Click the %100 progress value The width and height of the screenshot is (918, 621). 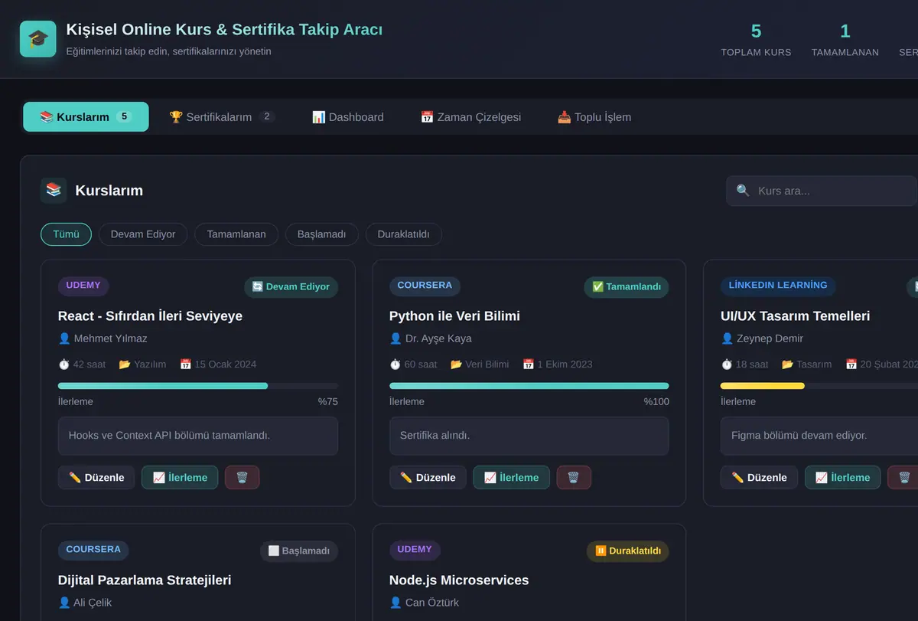click(656, 402)
